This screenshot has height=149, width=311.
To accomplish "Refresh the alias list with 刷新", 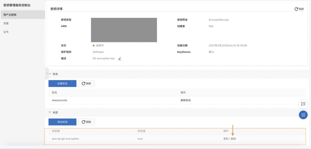I will (86, 83).
